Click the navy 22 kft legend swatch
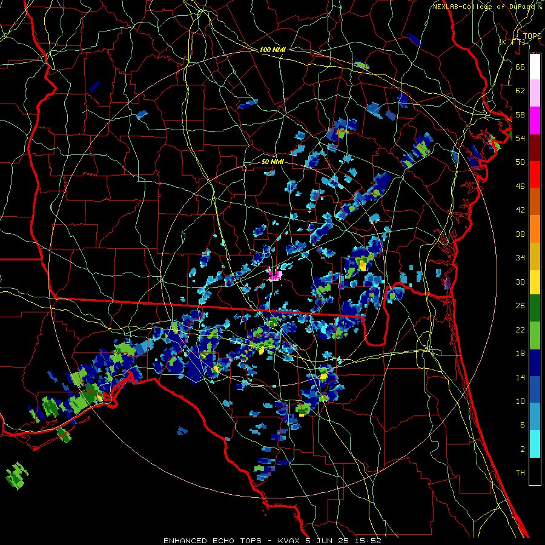The width and height of the screenshot is (545, 545). coord(535,363)
